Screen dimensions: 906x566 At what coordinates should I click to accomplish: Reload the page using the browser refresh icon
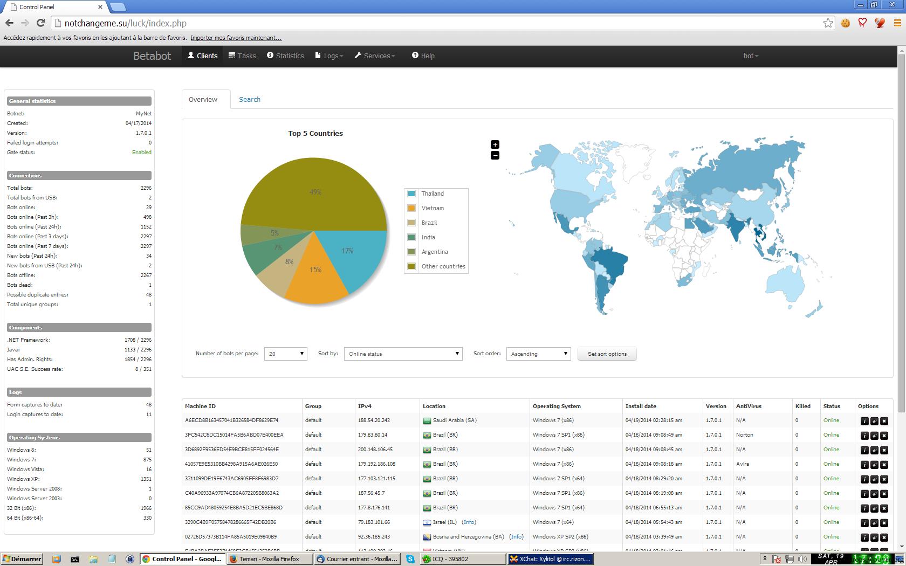(x=40, y=23)
